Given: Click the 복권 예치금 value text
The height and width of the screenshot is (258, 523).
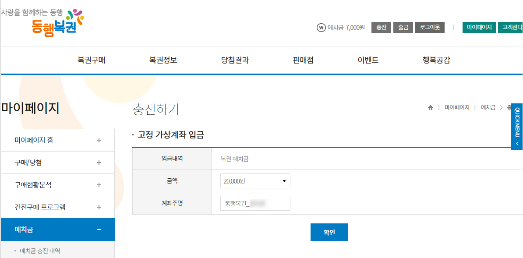Looking at the screenshot, I should click(235, 159).
